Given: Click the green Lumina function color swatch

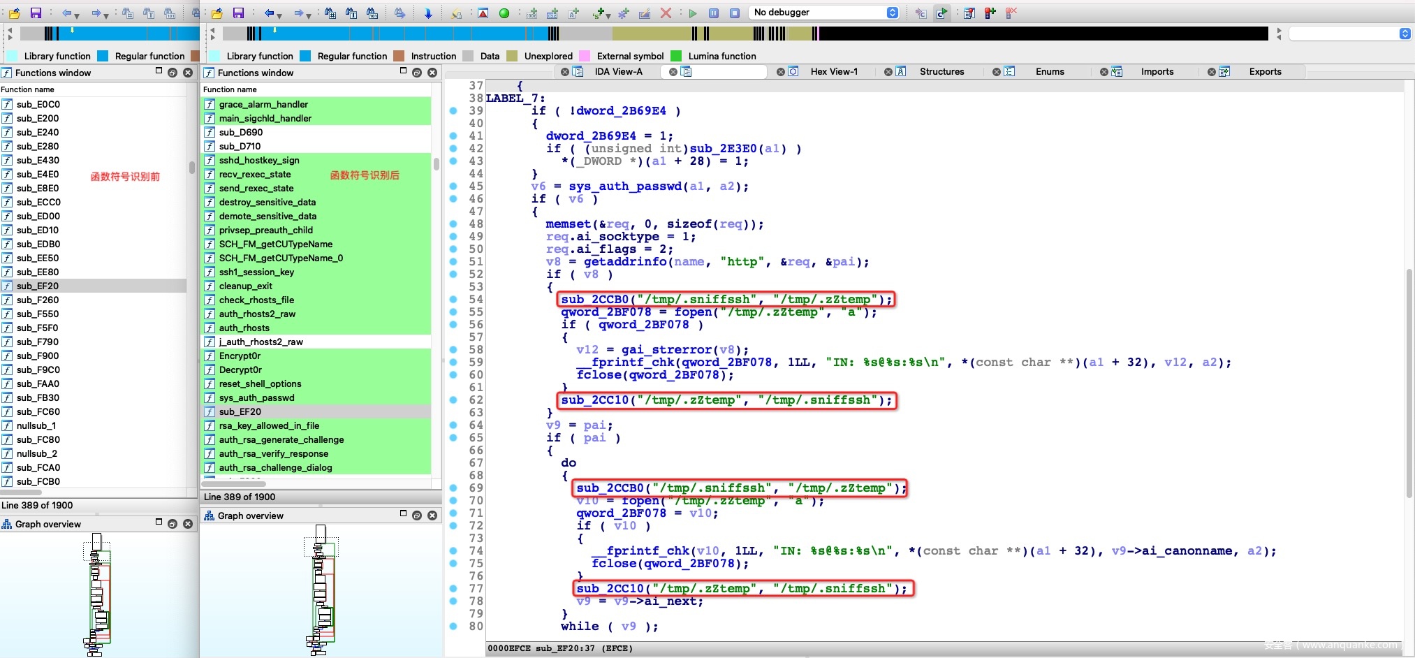Looking at the screenshot, I should [675, 56].
